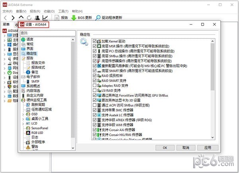Click the SMTP server icon
Viewport: 239px width, 173px height.
tap(28, 82)
